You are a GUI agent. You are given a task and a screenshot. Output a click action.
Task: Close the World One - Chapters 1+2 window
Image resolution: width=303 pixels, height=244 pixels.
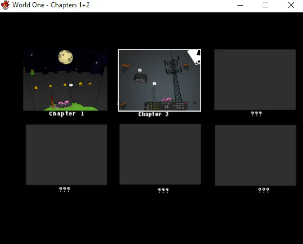(x=291, y=5)
